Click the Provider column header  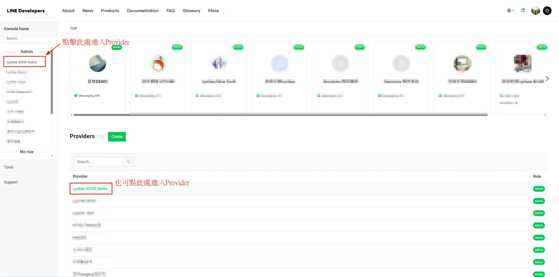(80, 176)
